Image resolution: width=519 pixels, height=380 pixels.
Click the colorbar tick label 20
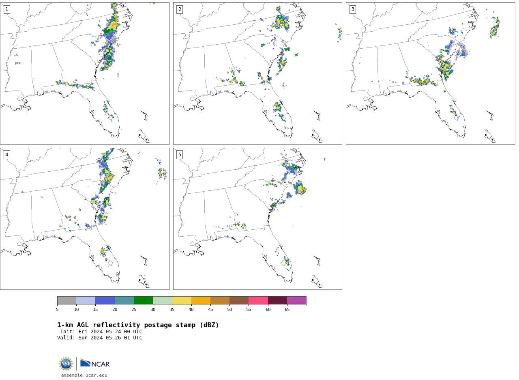(x=115, y=310)
